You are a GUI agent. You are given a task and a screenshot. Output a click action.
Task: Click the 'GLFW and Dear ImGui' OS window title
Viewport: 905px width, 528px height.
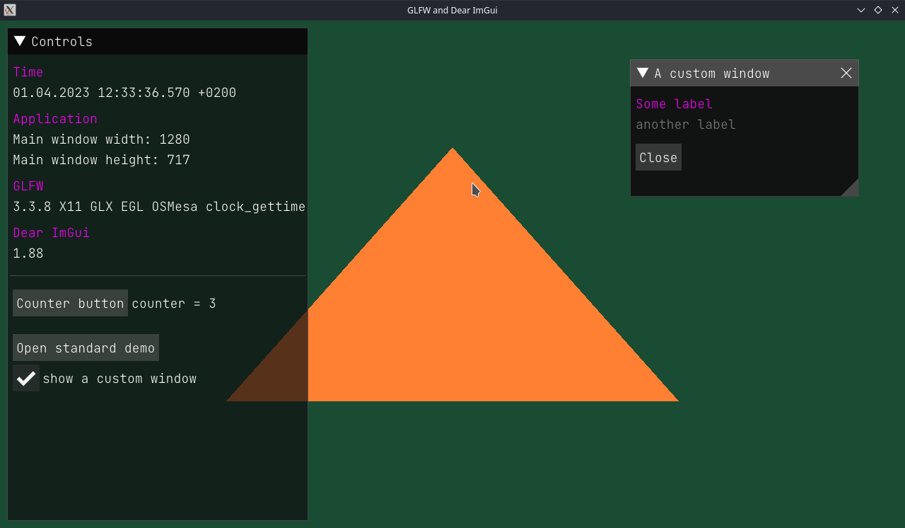click(x=452, y=10)
